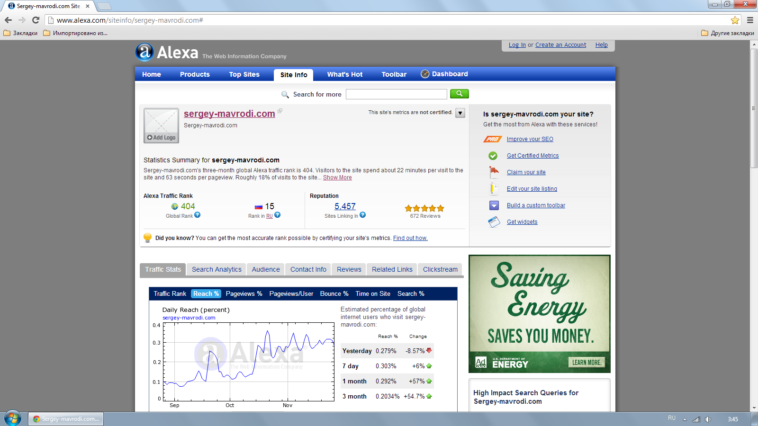Click the Show More link
The image size is (758, 426).
(337, 177)
